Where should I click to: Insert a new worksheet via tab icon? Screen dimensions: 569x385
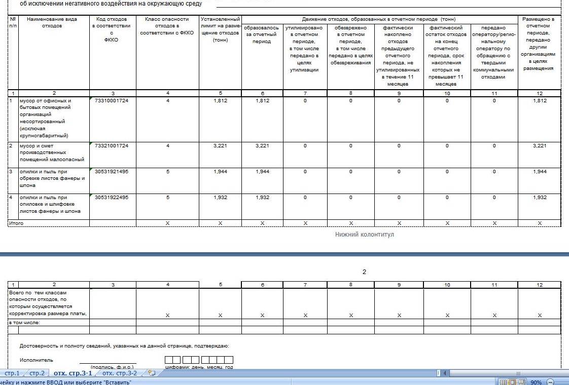(x=152, y=373)
